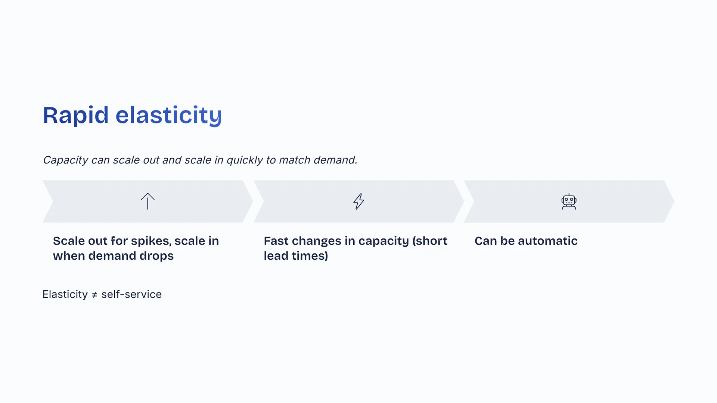Click the "lead times)" text line
Viewport: 717px width, 403px height.
coord(296,256)
